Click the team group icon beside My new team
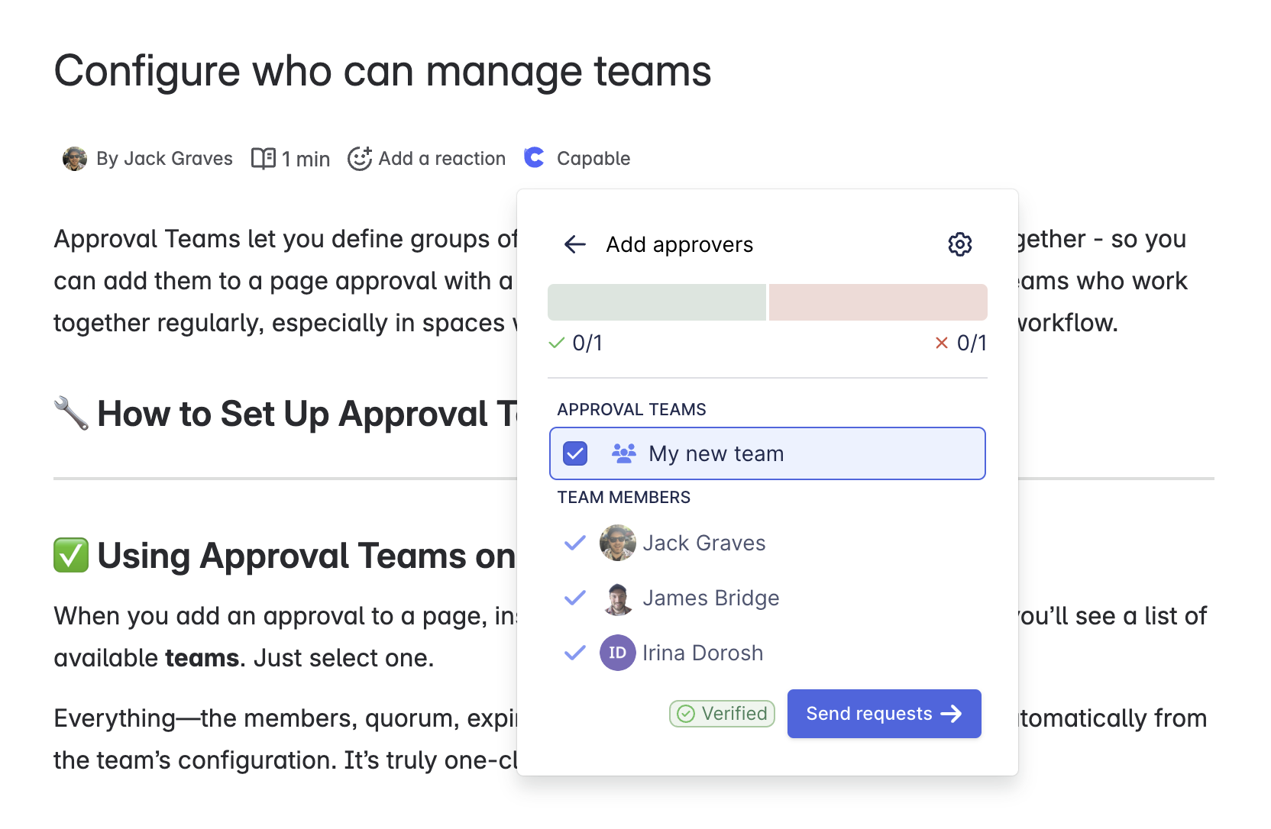Screen dimensions: 1271x829 click(623, 453)
